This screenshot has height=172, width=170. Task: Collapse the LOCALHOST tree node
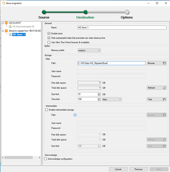pos(3,23)
